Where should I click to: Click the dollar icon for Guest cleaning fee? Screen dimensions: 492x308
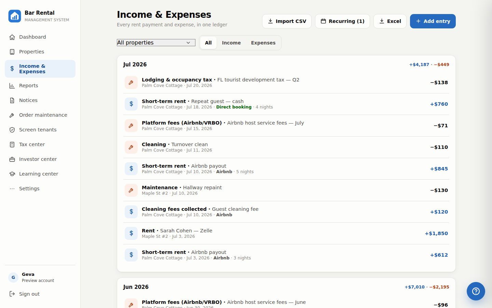[x=131, y=212]
